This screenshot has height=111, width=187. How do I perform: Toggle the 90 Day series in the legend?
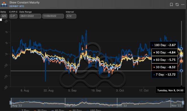[75, 110]
